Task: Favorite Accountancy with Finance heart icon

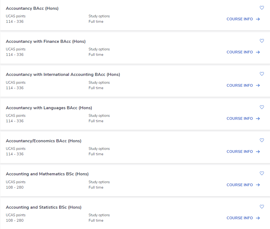Action: click(x=262, y=41)
